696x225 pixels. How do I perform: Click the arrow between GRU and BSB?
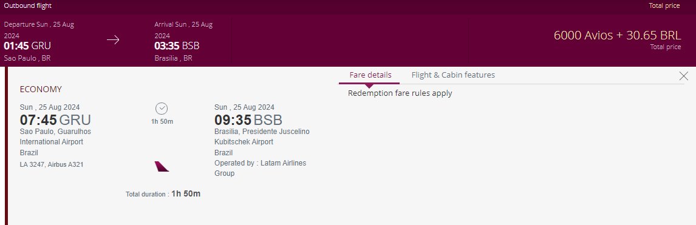coord(113,40)
